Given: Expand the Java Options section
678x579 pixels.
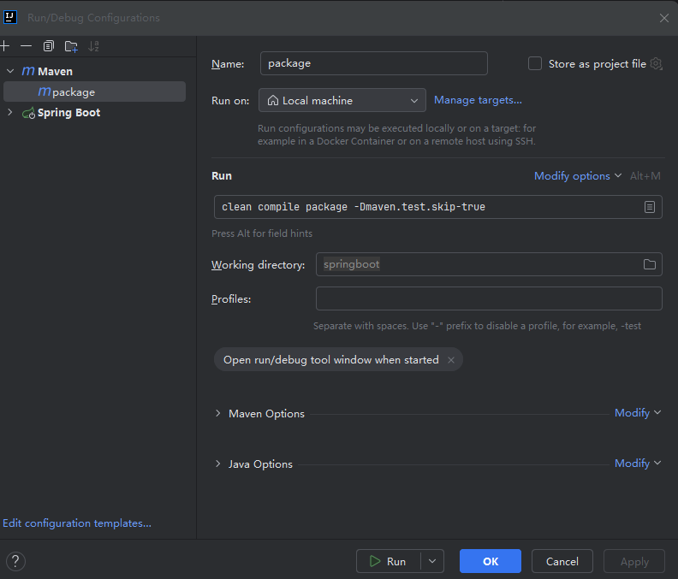Looking at the screenshot, I should pos(218,464).
